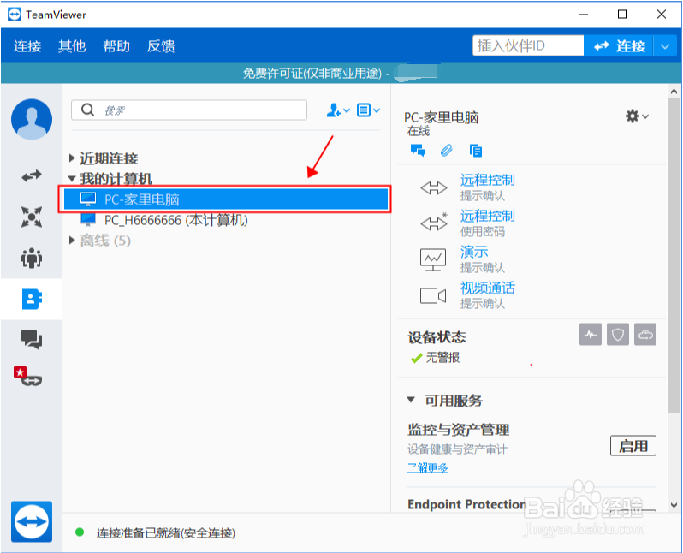Click the shield protection status icon

tap(618, 334)
